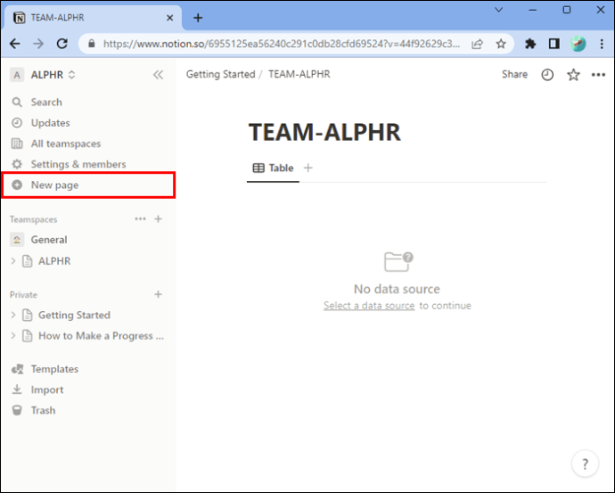This screenshot has width=615, height=493.
Task: Click the Teamspaces section header
Action: click(33, 219)
